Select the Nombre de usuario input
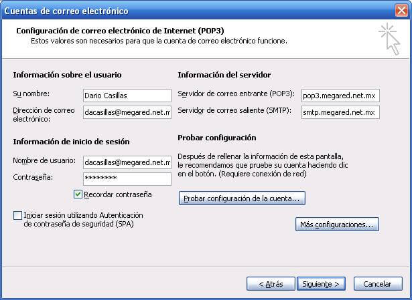The height and width of the screenshot is (300, 412). tap(127, 162)
